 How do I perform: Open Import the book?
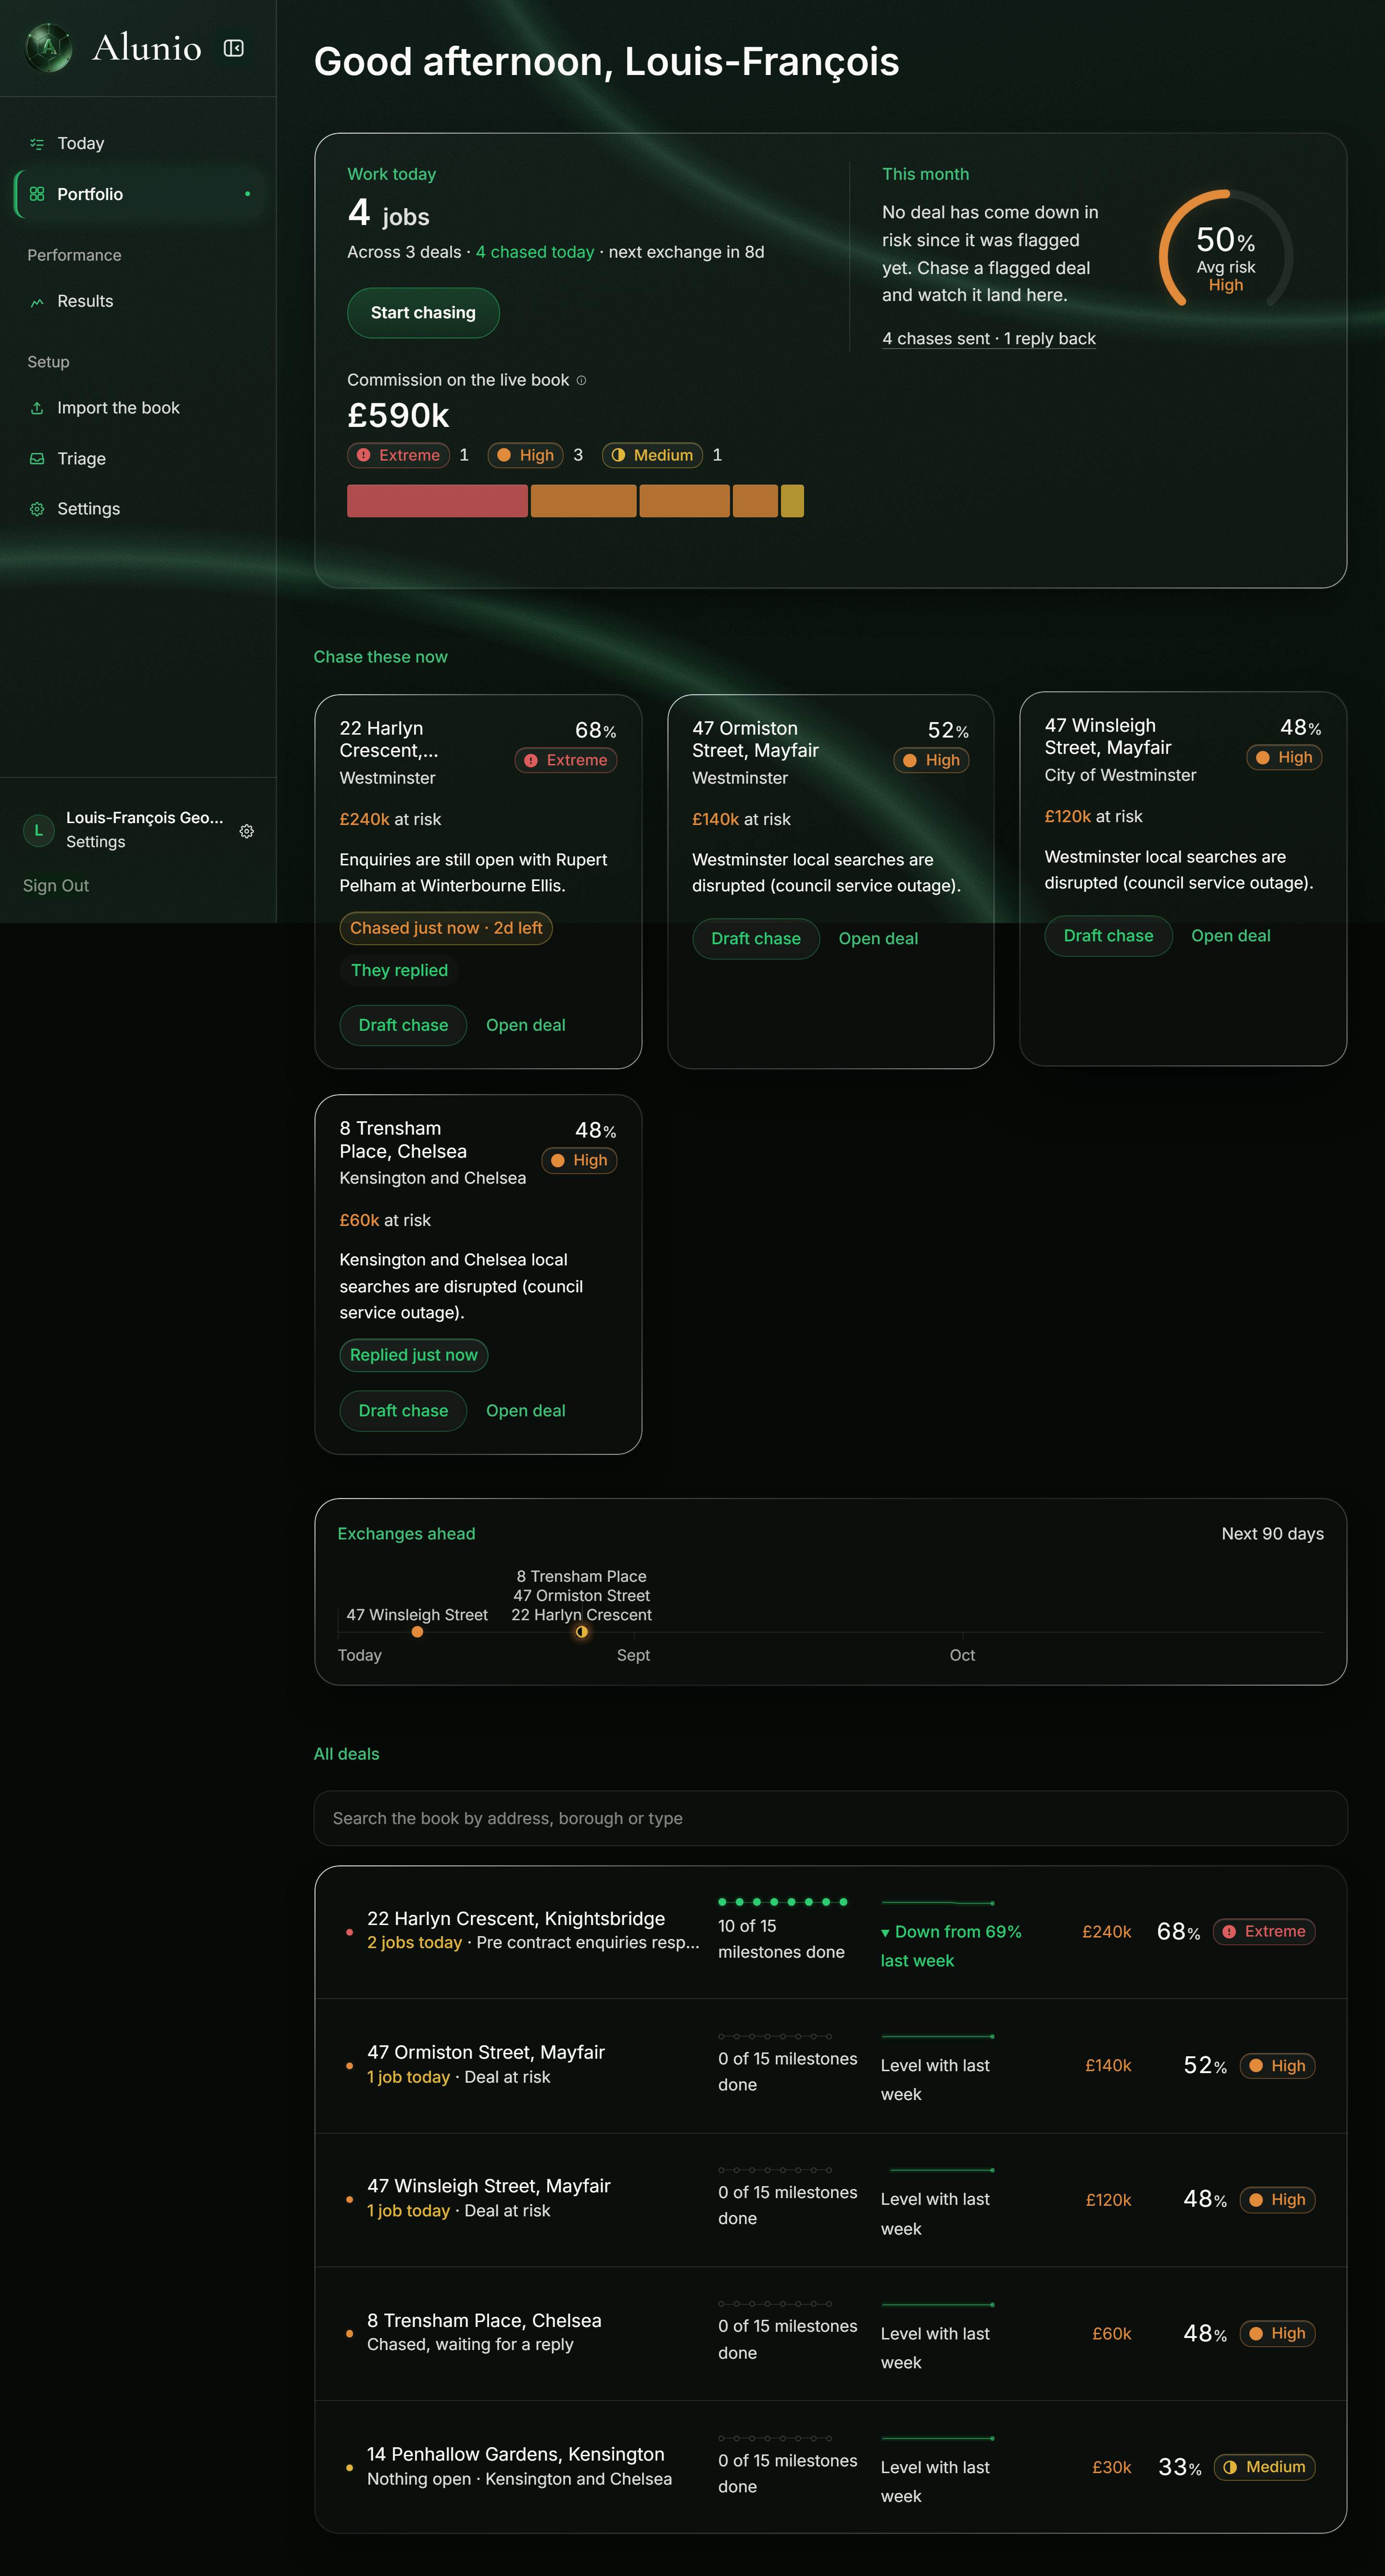click(x=138, y=408)
